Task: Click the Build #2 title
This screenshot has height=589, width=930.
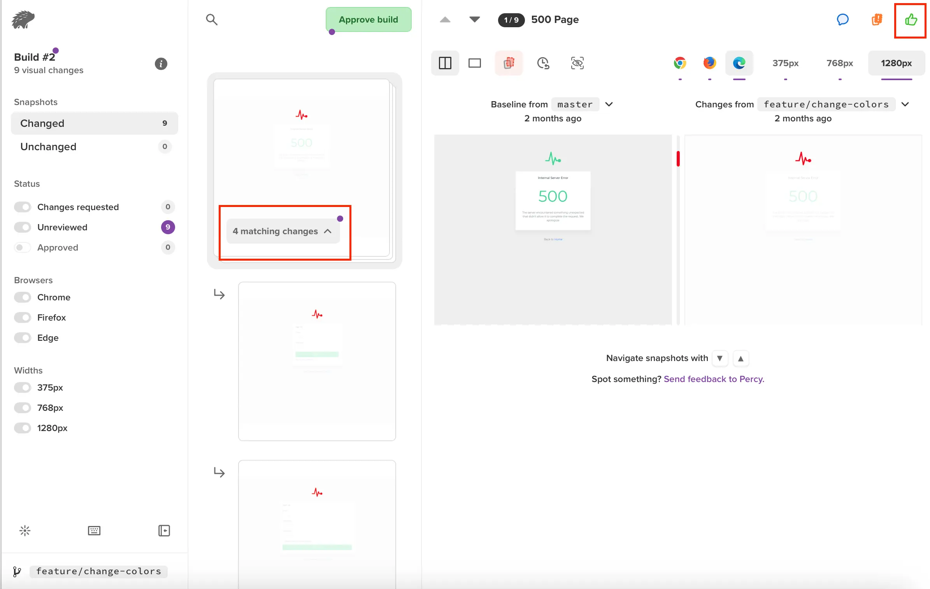Action: (35, 57)
